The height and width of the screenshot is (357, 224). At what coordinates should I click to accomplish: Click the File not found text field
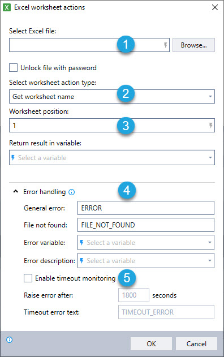[x=146, y=225]
